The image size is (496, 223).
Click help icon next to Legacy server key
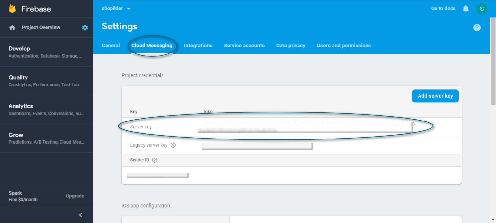[173, 145]
